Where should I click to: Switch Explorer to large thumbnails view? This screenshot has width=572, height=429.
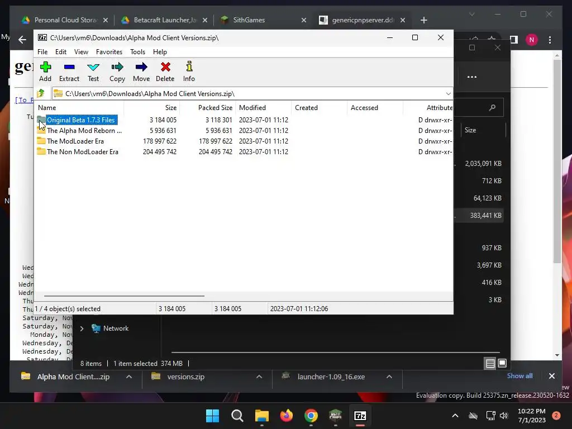502,363
